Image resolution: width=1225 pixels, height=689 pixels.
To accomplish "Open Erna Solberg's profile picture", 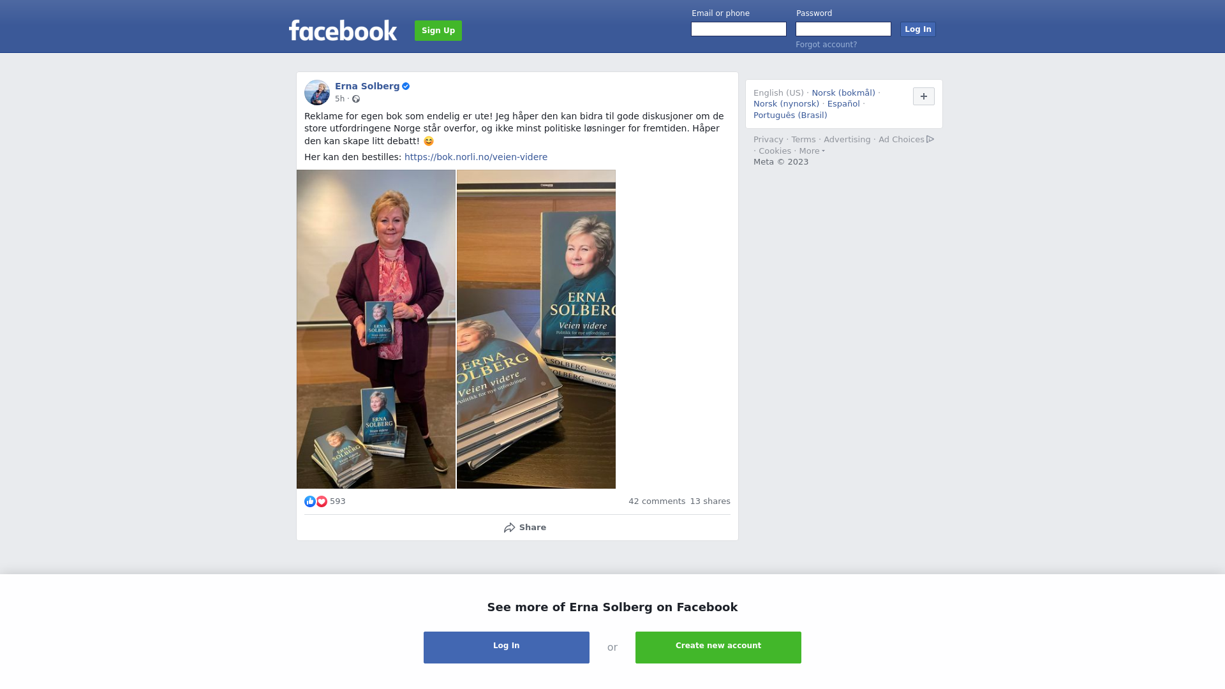I will pos(317,93).
